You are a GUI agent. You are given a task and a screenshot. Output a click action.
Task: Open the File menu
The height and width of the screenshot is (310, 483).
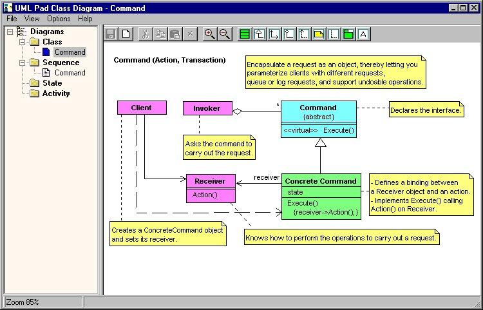12,19
